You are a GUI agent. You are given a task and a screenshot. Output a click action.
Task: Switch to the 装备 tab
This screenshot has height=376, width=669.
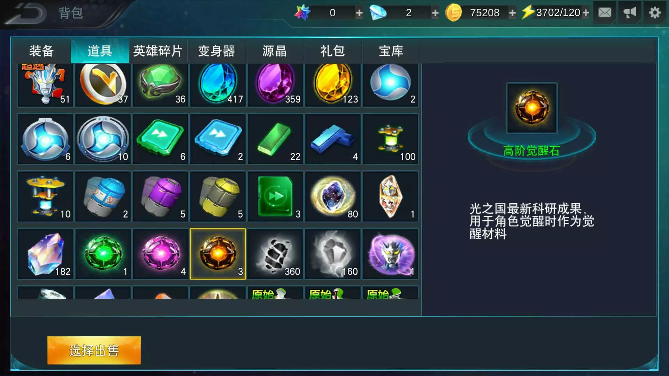(x=41, y=51)
